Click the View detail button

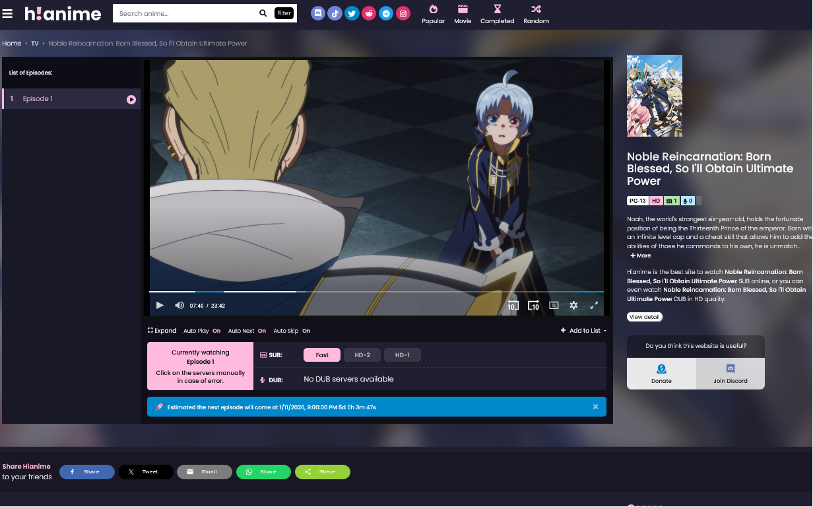(x=644, y=317)
